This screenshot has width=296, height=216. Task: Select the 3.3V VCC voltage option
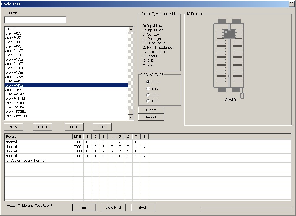click(x=148, y=89)
